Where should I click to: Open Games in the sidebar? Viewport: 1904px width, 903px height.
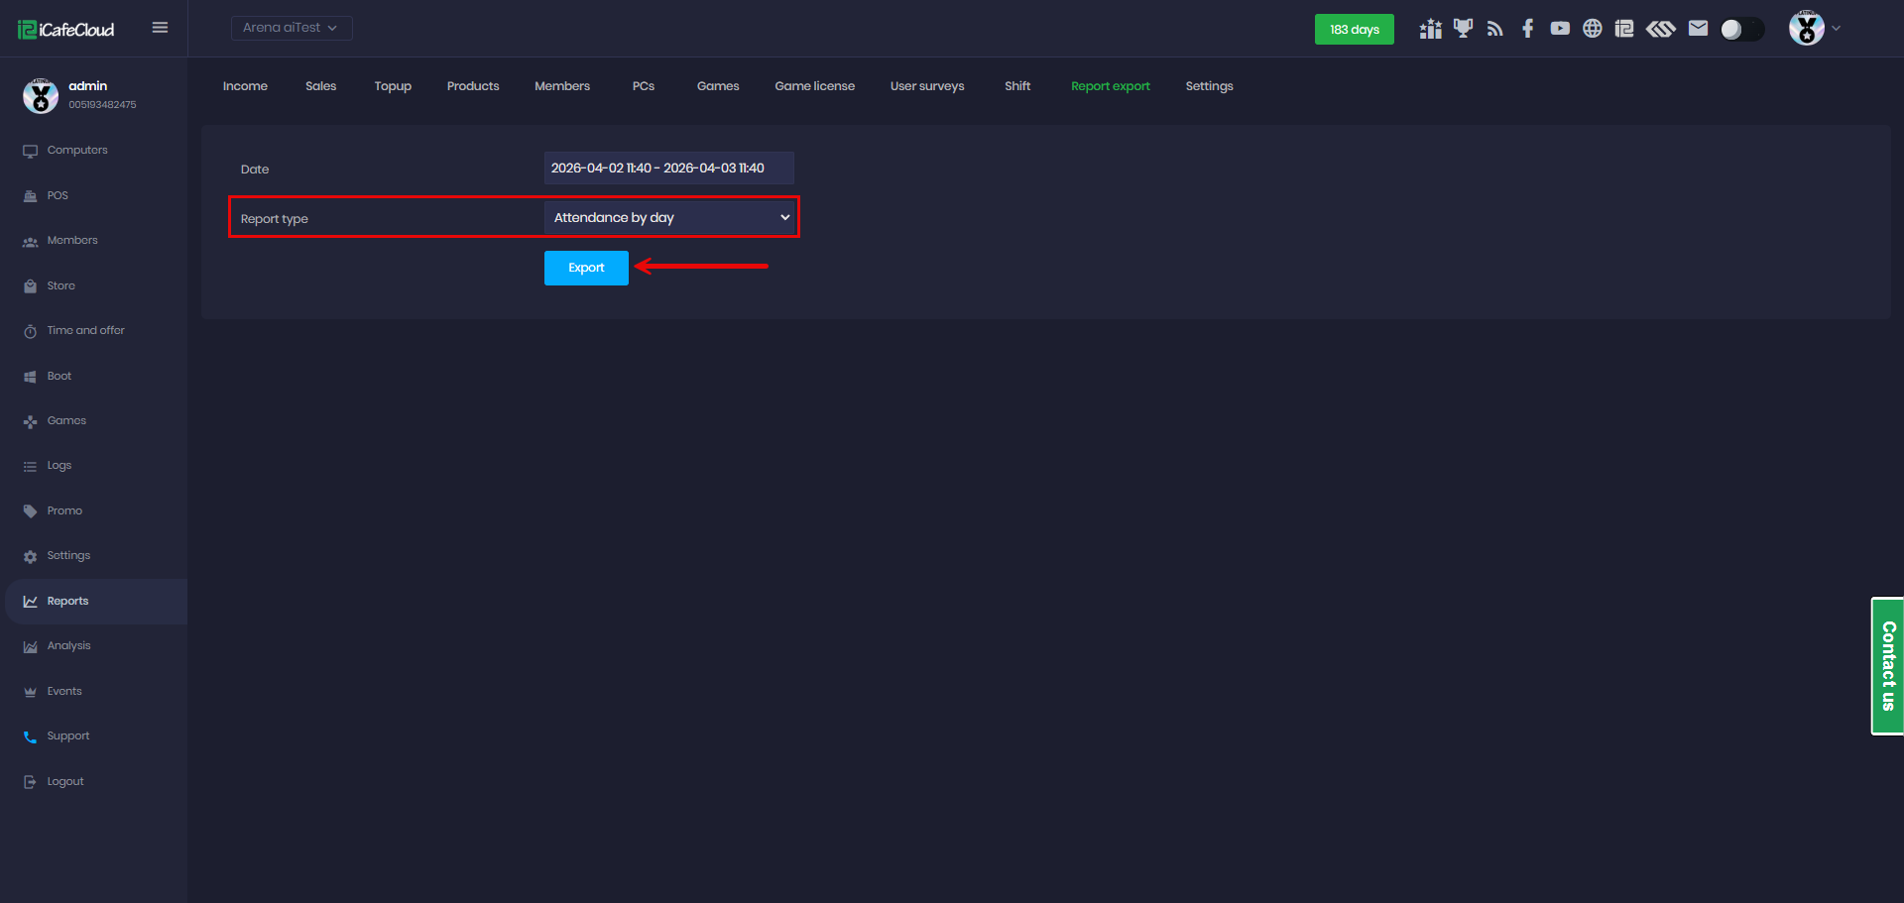pyautogui.click(x=66, y=421)
